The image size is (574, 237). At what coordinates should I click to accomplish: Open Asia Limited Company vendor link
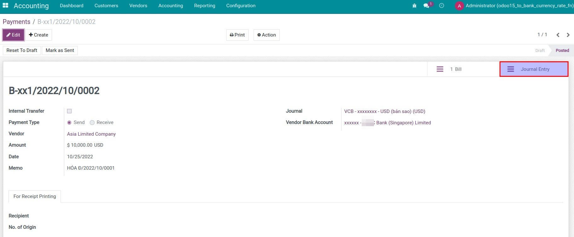click(x=91, y=134)
